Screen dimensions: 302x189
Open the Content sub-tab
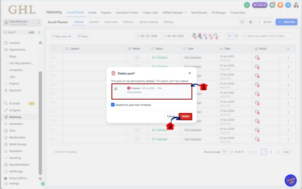(94, 22)
